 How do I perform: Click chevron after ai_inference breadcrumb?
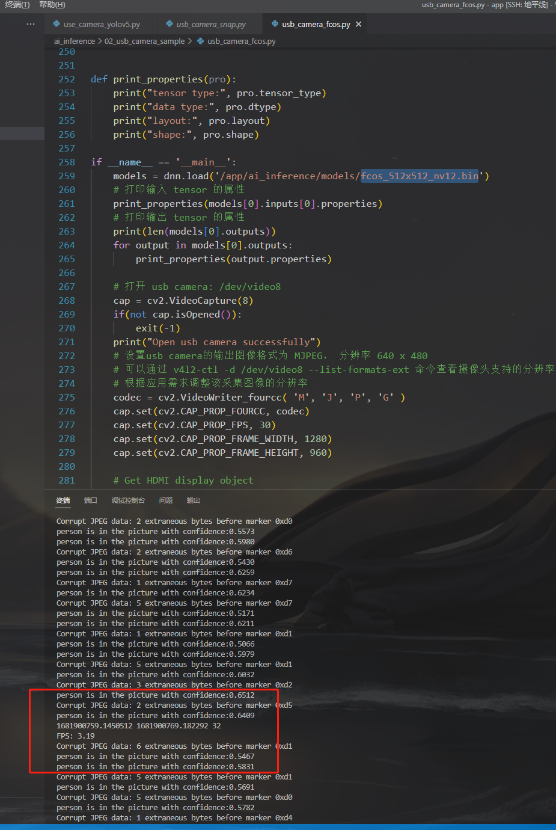pos(100,41)
